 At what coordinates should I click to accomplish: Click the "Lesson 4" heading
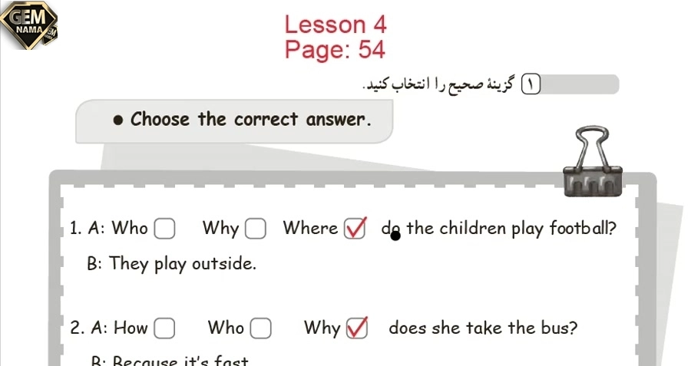[x=336, y=24]
